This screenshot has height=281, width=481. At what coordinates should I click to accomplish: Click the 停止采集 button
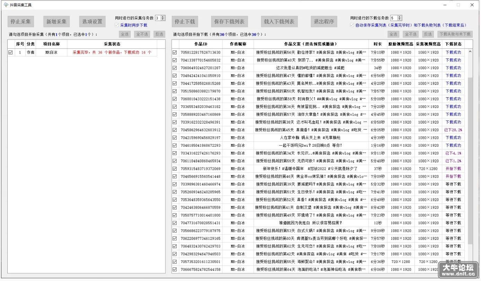pos(20,21)
